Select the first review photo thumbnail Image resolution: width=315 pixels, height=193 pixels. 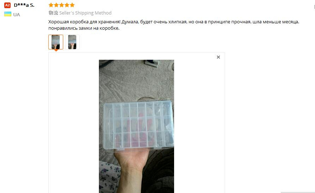[x=56, y=42]
